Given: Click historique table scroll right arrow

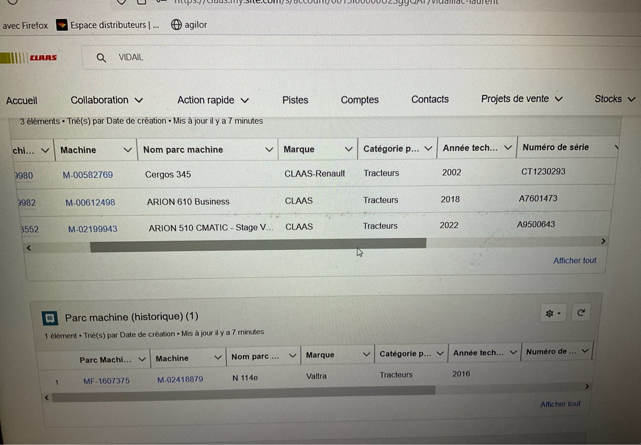Looking at the screenshot, I should point(587,386).
